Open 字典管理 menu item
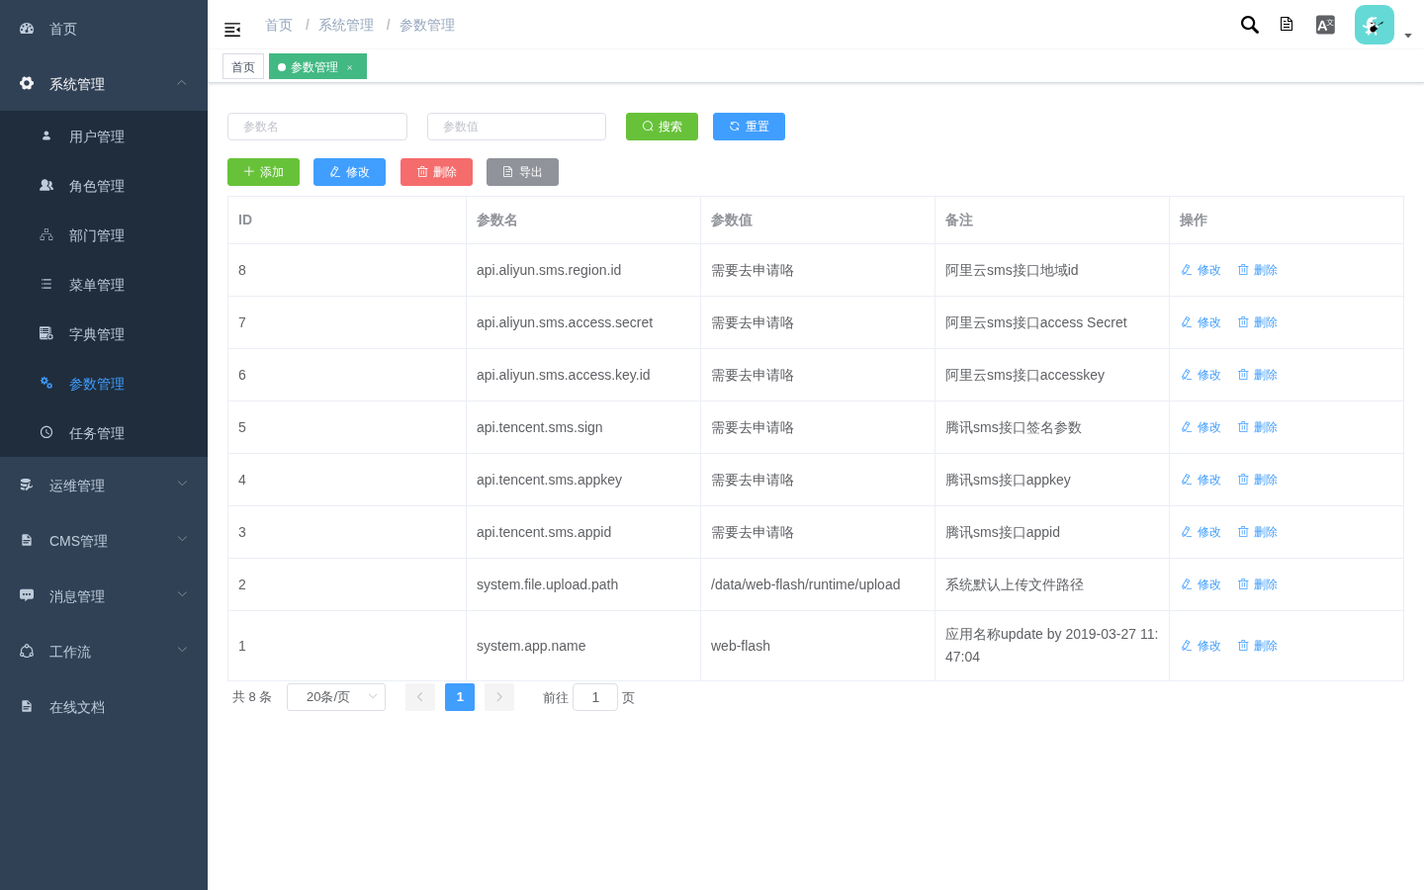 pyautogui.click(x=104, y=334)
